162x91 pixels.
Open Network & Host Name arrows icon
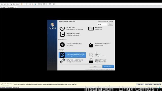pyautogui.click(x=63, y=61)
